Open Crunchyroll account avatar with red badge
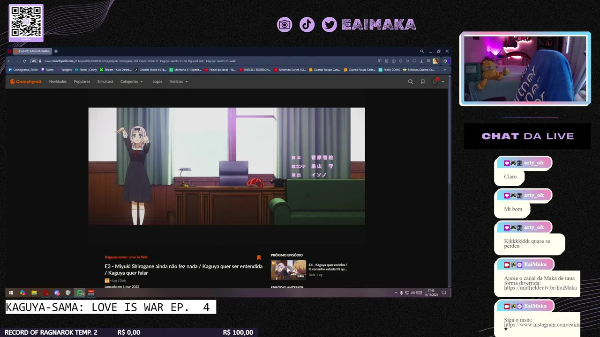Viewport: 600px width, 337px height. point(435,81)
